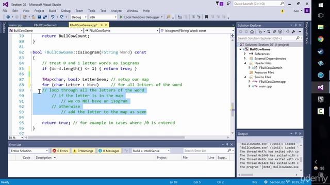
Task: Switch to the FBullCowGame.h tab
Action: [x=46, y=25]
